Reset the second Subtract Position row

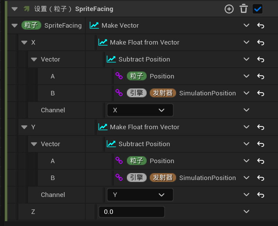tap(261, 144)
